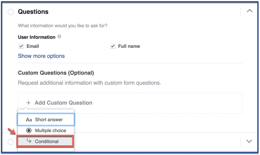The image size is (260, 155).
Task: Toggle the Email checkbox
Action: tap(21, 46)
